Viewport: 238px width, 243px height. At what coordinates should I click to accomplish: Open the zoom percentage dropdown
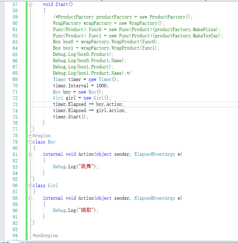(9, 242)
